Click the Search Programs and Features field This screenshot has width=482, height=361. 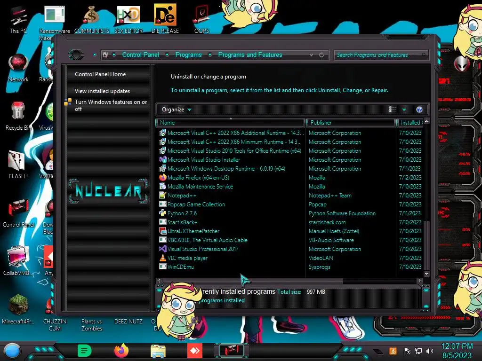point(380,55)
